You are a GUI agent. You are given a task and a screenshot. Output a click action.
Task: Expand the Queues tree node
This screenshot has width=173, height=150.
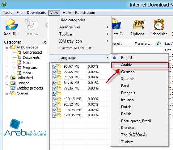point(7,93)
